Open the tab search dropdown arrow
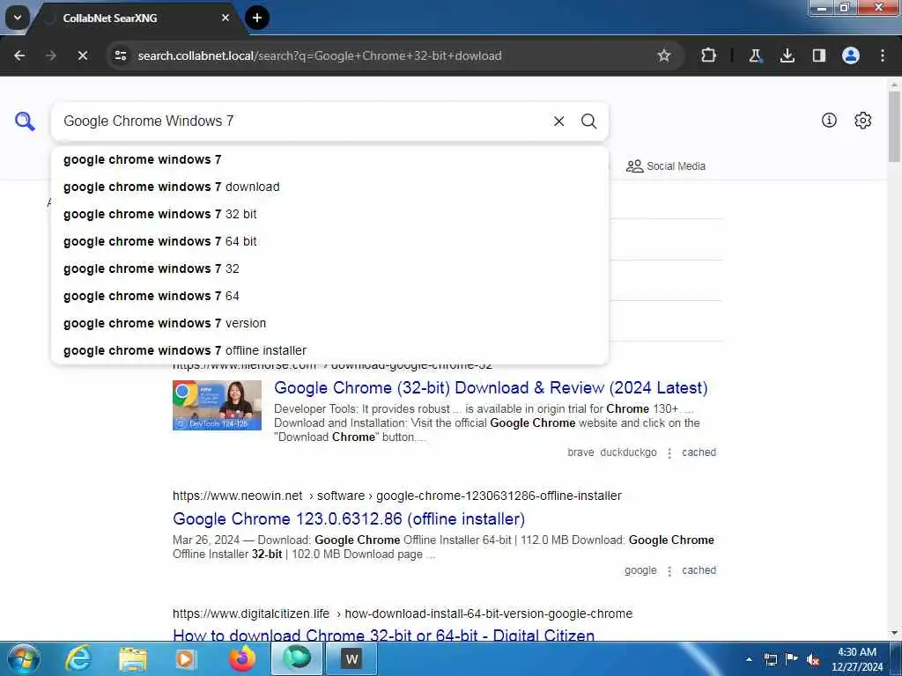 click(x=18, y=18)
